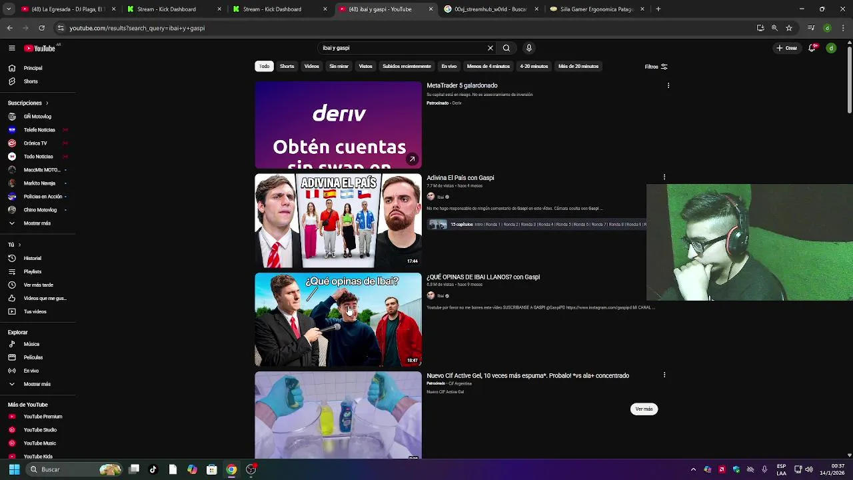Expand the Tú section chevron
Viewport: 853px width, 480px height.
(19, 245)
